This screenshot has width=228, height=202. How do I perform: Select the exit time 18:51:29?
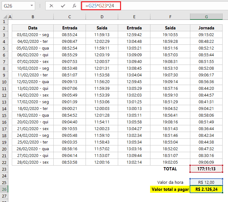click(170, 102)
